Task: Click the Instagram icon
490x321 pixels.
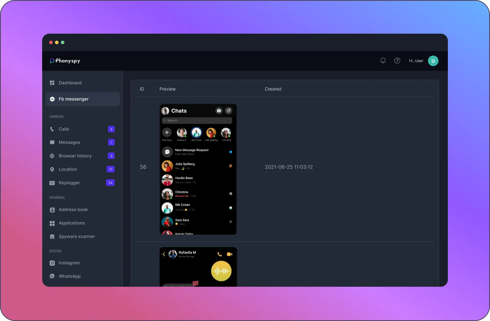Action: [52, 263]
